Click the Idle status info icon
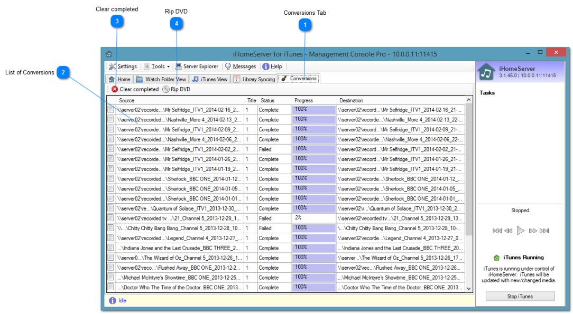 coord(112,300)
